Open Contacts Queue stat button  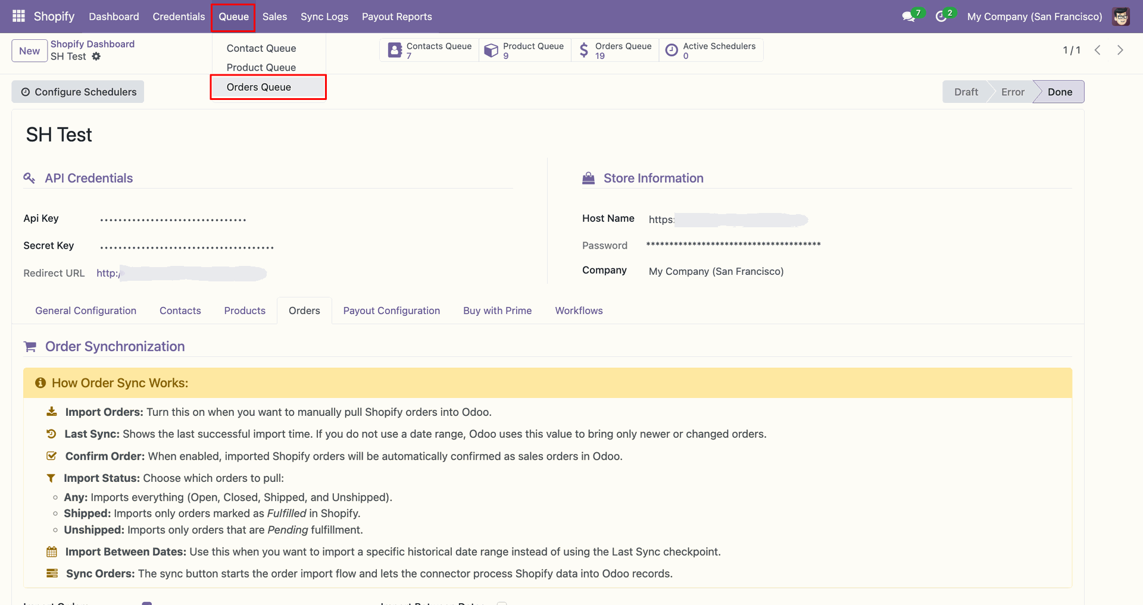coord(430,50)
